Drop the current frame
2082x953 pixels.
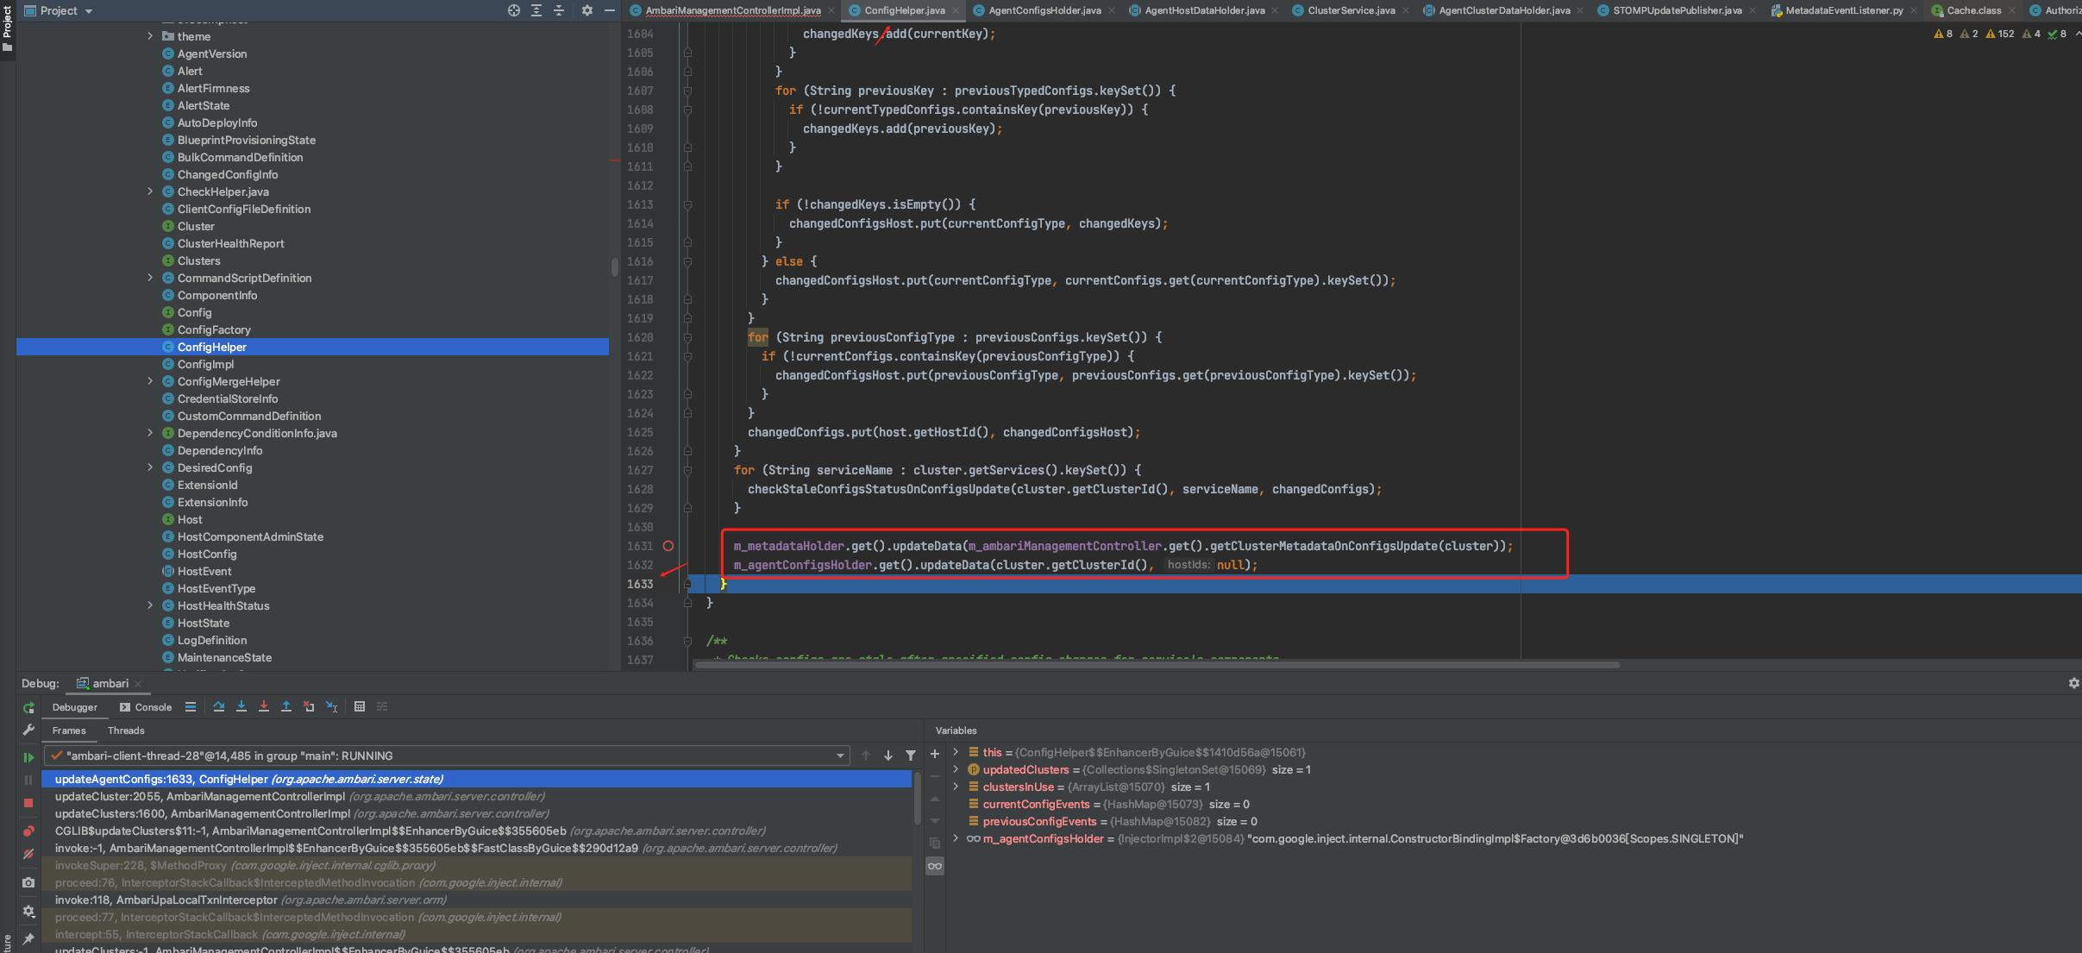click(x=309, y=707)
